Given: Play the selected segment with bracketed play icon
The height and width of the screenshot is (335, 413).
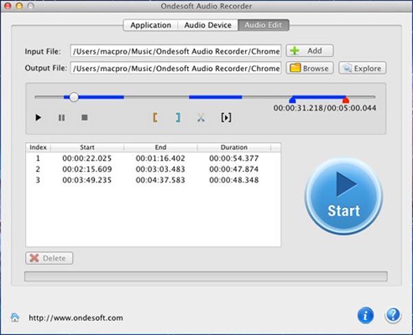Looking at the screenshot, I should 226,117.
